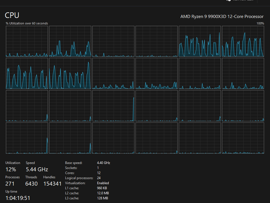Viewport: 270px width, 203px height.
Task: Select the fifth graph in the top row
Action: (200, 41)
